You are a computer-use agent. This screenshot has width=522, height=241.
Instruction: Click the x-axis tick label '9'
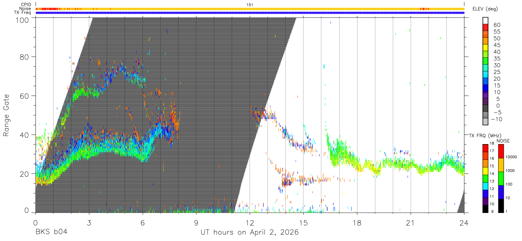[196, 223]
